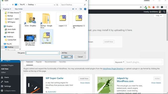Viewport: 168px width, 94px height.
Task: Select Camera Roll folder in tree
Action: tap(10, 40)
